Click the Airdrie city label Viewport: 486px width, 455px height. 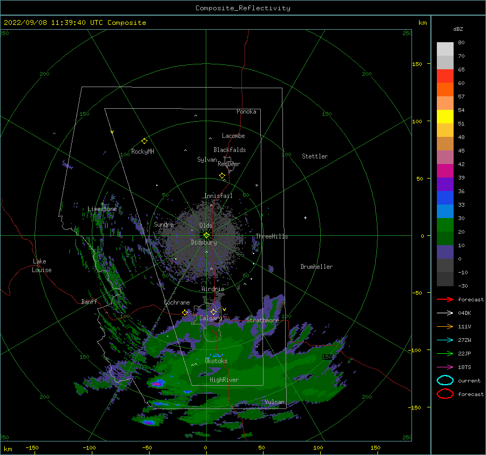(213, 289)
